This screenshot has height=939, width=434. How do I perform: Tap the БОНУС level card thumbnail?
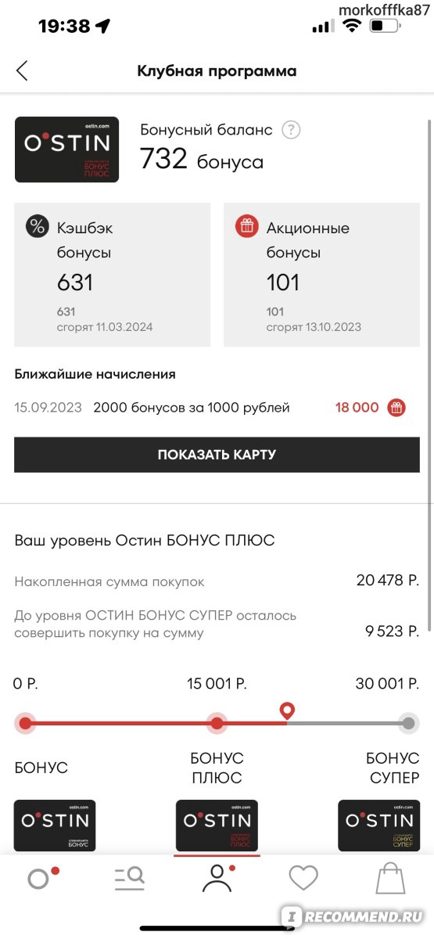coord(55,826)
